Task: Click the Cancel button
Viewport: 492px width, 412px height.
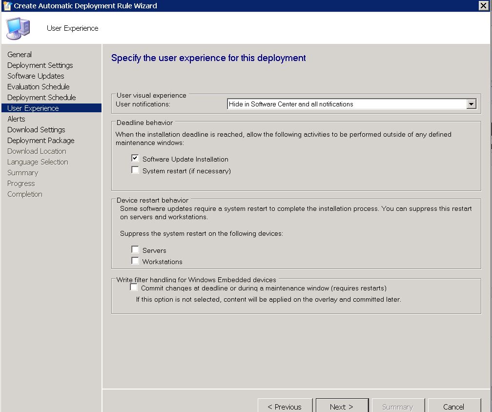Action: click(454, 407)
